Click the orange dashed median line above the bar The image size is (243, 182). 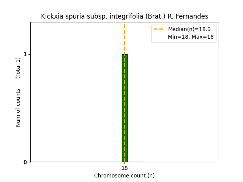[x=125, y=38]
